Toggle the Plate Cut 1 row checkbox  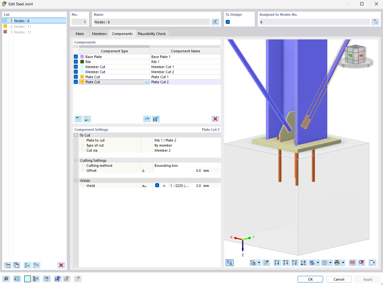coord(76,77)
